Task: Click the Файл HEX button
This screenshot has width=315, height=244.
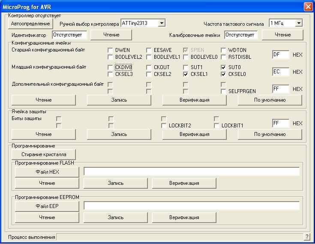Action: [x=47, y=172]
